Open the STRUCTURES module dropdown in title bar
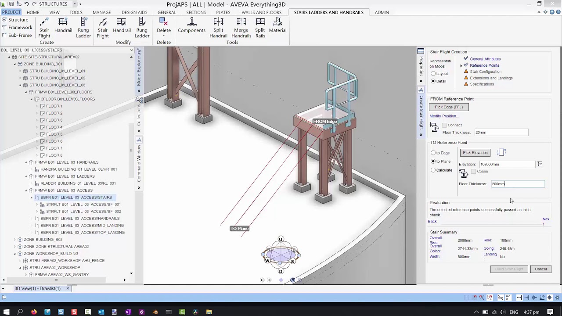562x316 pixels. 75,4
